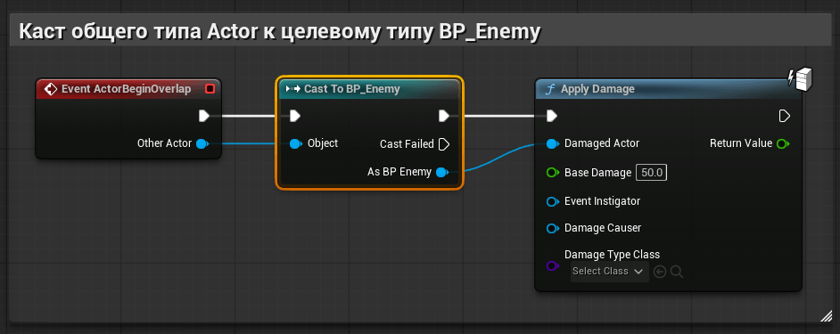Click the Object pin label
840x334 pixels.
323,143
